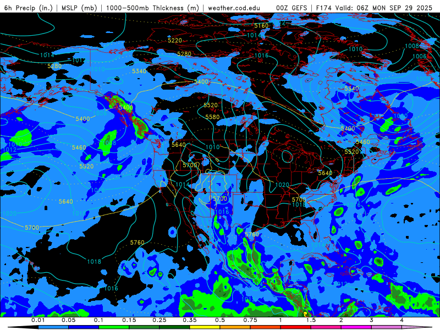The height and width of the screenshot is (330, 440).
Task: Click the 'weather.cod.edu' source text
Action: (234, 8)
